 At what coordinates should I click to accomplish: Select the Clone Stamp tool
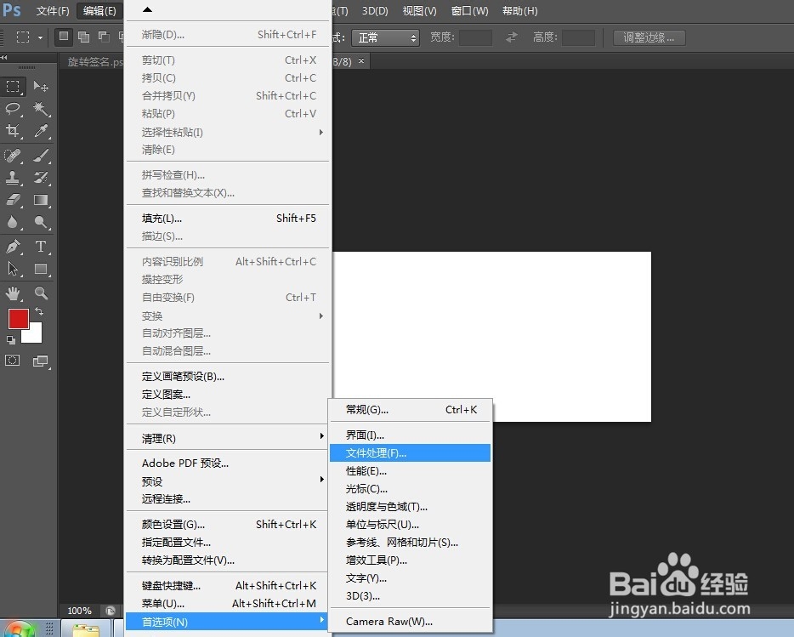(13, 178)
